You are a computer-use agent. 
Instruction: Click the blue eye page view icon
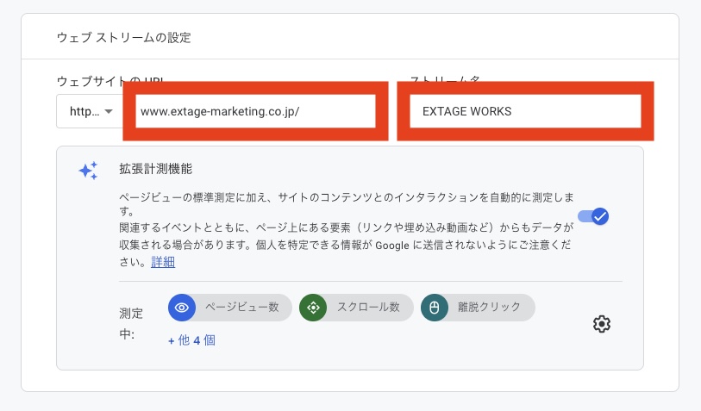(182, 308)
